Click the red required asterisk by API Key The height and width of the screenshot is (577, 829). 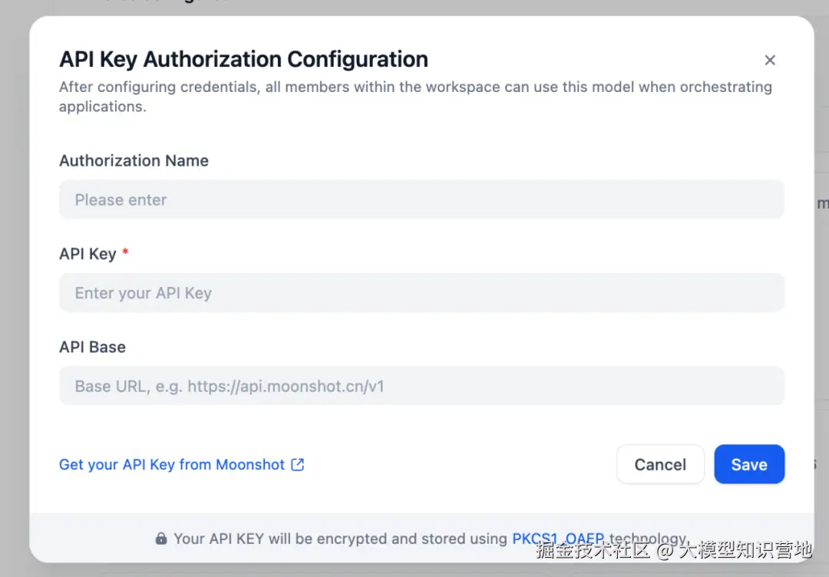(x=125, y=252)
